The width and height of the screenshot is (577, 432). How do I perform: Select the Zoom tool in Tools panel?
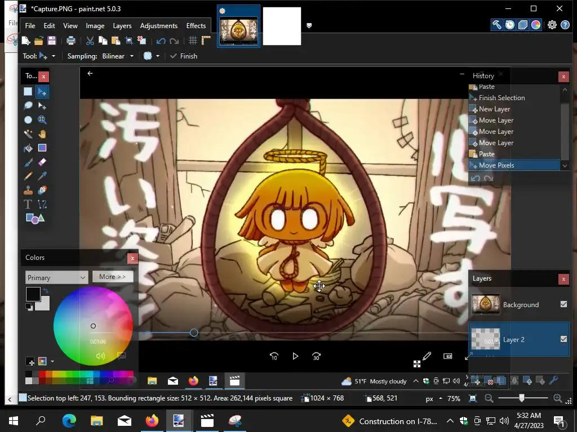(x=42, y=120)
